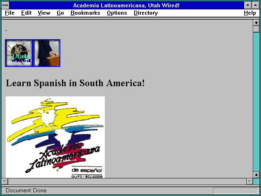Image resolution: width=261 pixels, height=196 pixels.
Task: Click the Utah Wired logo image link
Action: [19, 53]
